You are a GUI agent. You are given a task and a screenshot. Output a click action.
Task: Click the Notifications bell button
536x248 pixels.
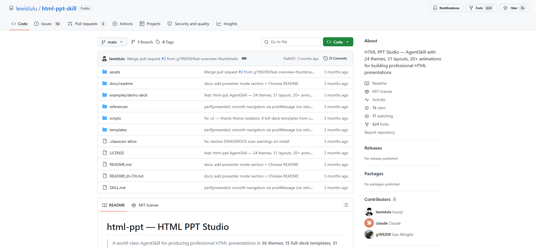446,8
